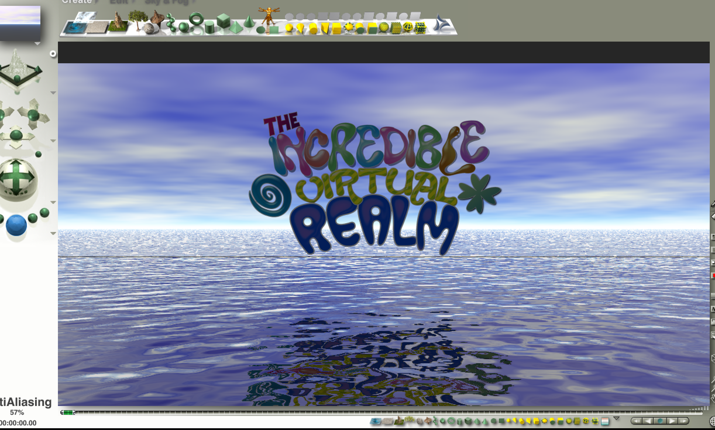Create a yellow sphere radial light

[x=289, y=28]
